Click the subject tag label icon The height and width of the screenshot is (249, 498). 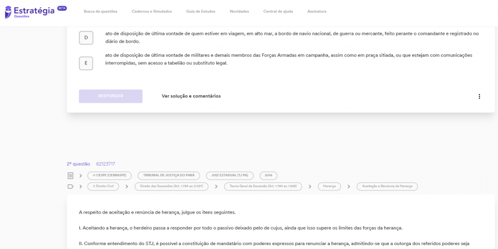click(x=71, y=187)
